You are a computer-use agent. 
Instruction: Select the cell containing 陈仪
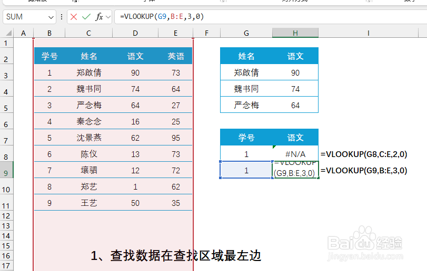89,154
